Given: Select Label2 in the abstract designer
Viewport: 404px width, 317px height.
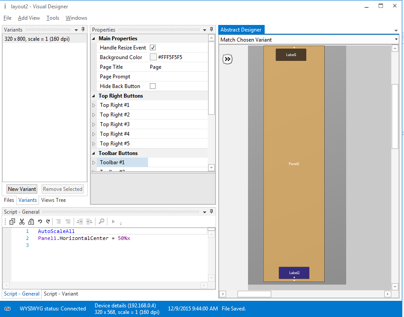Looking at the screenshot, I should [x=294, y=272].
